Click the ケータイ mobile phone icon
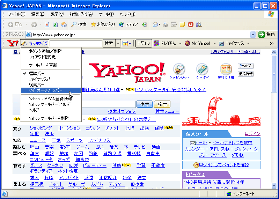Viewport: 279px width, 199px height. coord(202,69)
